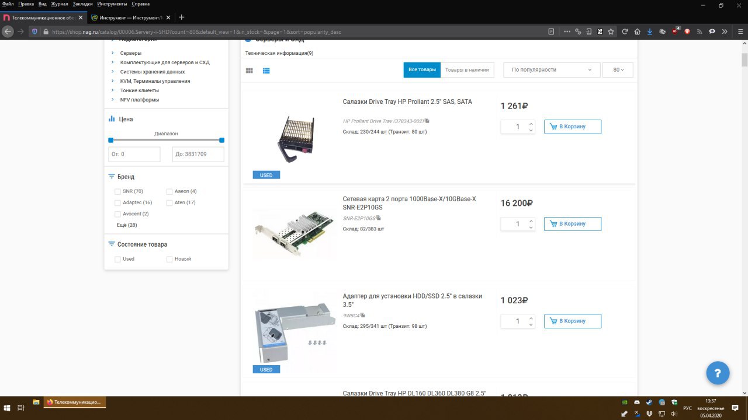Show more toolbar extensions chevron
The height and width of the screenshot is (420, 748).
[725, 32]
